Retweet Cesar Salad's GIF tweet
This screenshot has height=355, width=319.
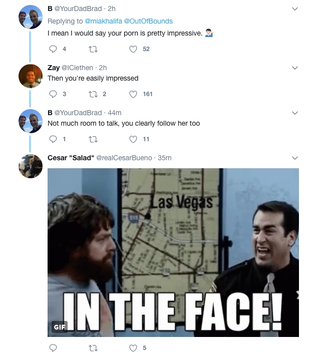(93, 348)
